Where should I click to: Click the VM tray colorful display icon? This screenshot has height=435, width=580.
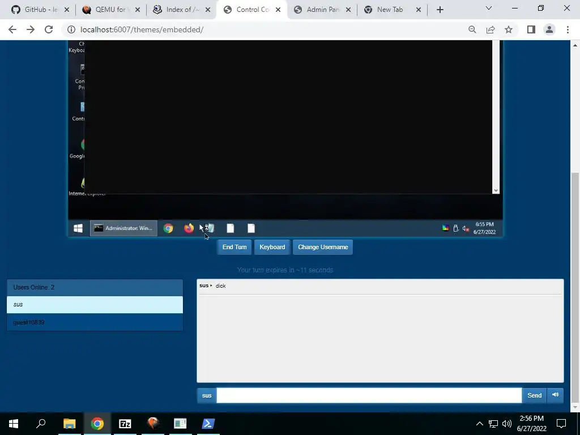[x=446, y=228]
